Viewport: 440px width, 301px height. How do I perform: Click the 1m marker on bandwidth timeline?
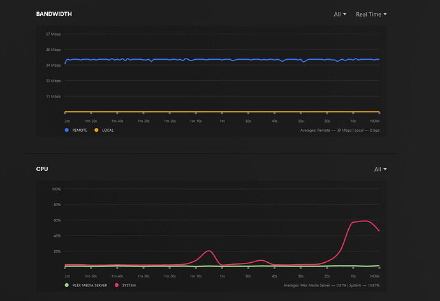pyautogui.click(x=223, y=121)
